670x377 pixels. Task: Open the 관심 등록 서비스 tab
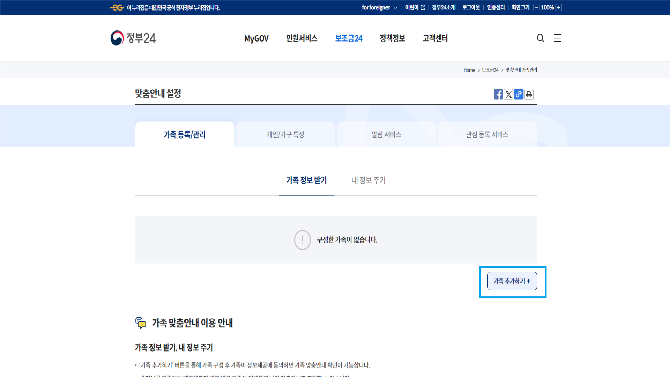point(487,134)
